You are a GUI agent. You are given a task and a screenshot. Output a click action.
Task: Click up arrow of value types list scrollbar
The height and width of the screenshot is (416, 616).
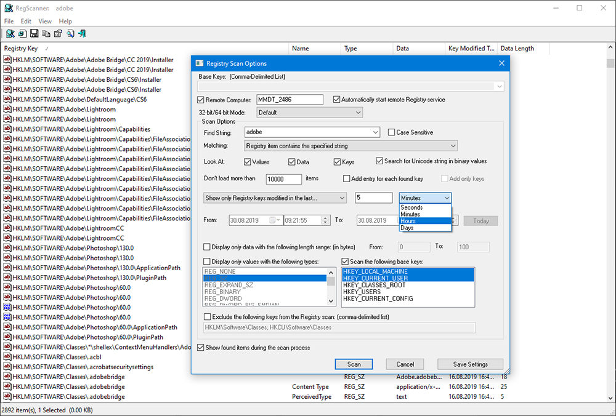(x=331, y=273)
